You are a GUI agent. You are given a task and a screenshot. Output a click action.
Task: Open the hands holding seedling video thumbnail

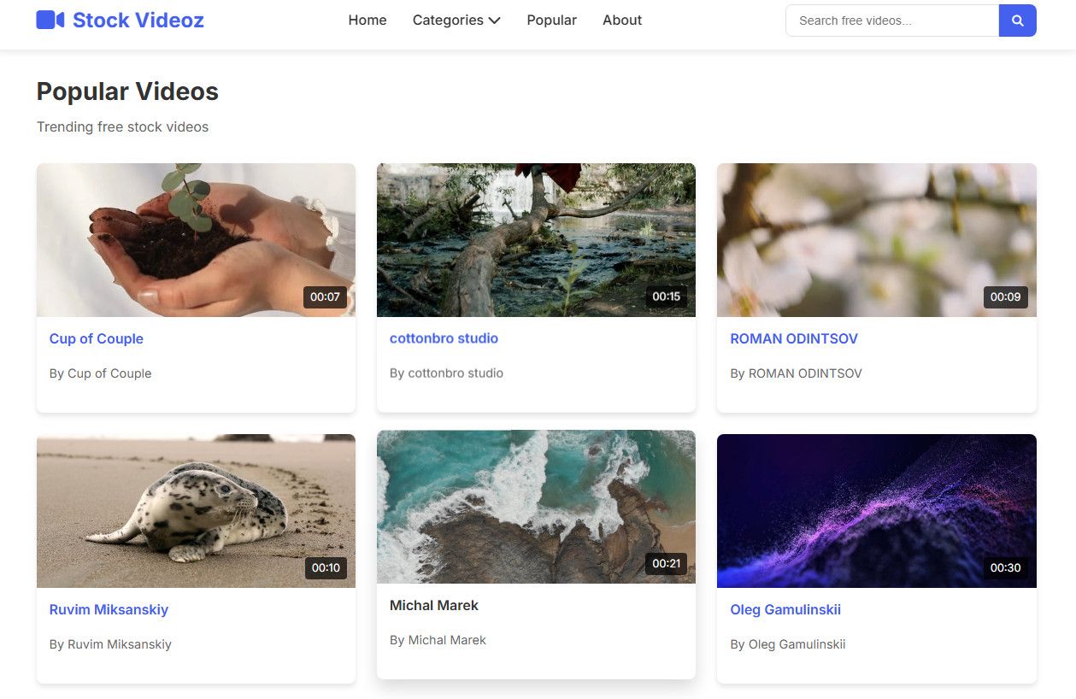pos(196,240)
